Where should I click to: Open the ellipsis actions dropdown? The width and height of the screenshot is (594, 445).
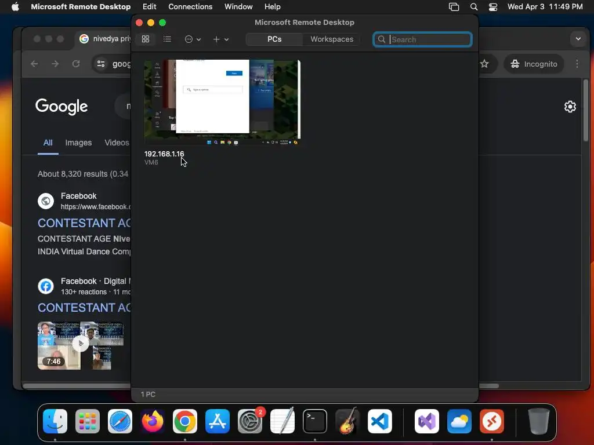[x=193, y=39]
